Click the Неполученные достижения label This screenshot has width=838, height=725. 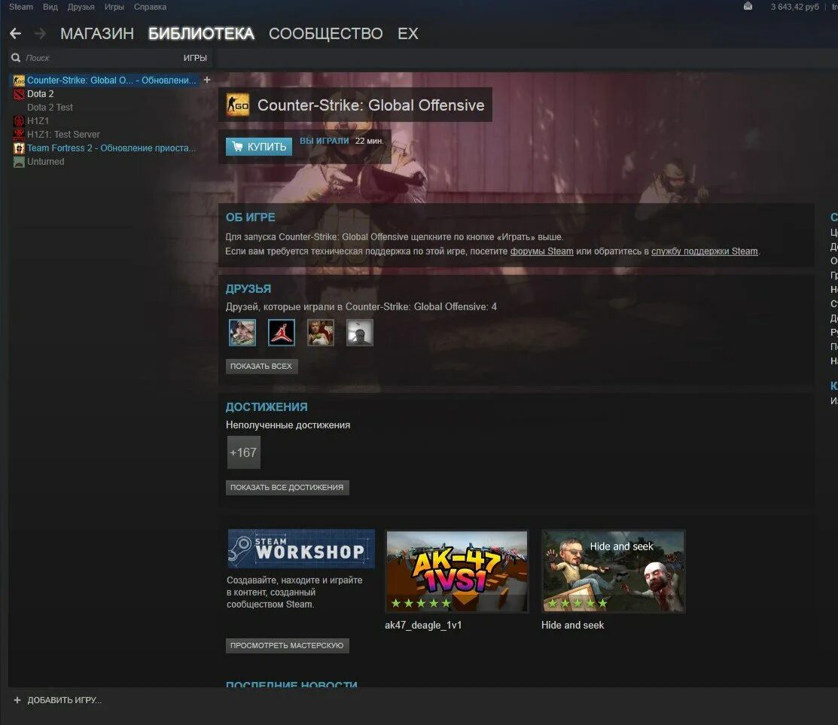(288, 425)
